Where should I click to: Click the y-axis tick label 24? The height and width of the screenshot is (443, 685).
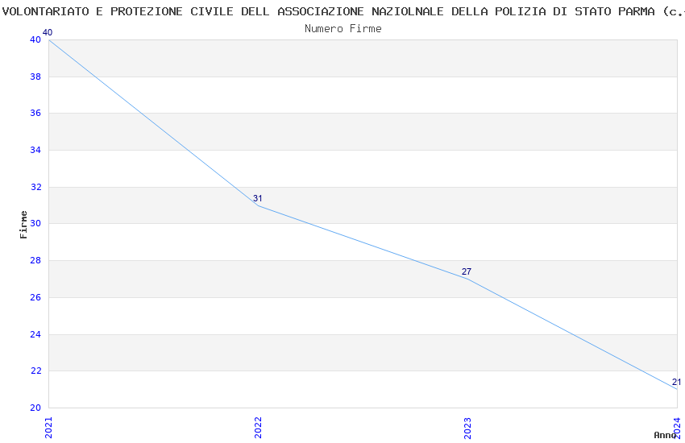pyautogui.click(x=35, y=334)
